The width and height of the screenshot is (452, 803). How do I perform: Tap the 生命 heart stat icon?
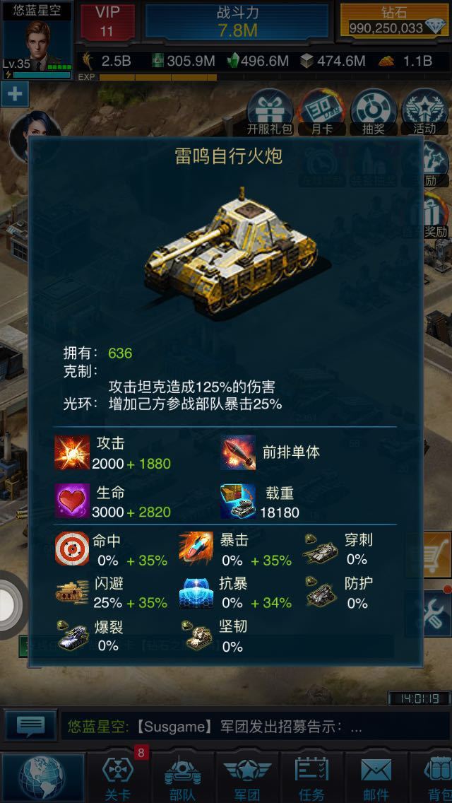coord(72,501)
